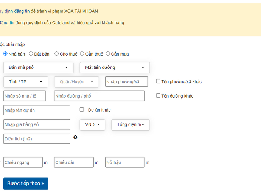Tick the Tên phường/xã khác checkbox
Image resolution: width=261 pixels, height=196 pixels.
(158, 81)
